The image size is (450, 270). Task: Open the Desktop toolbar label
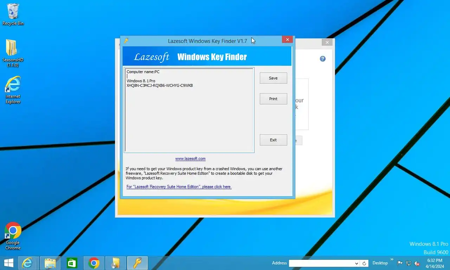[x=380, y=263]
